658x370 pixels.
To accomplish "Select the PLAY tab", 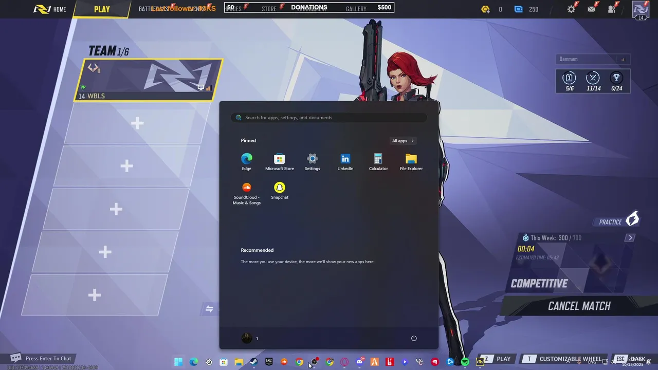I will tap(102, 9).
